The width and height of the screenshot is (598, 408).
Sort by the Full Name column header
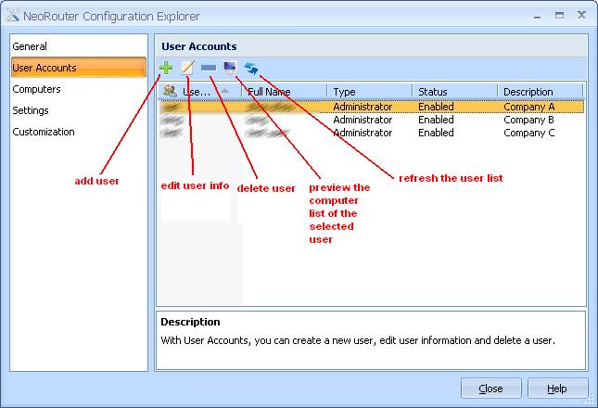tap(285, 92)
